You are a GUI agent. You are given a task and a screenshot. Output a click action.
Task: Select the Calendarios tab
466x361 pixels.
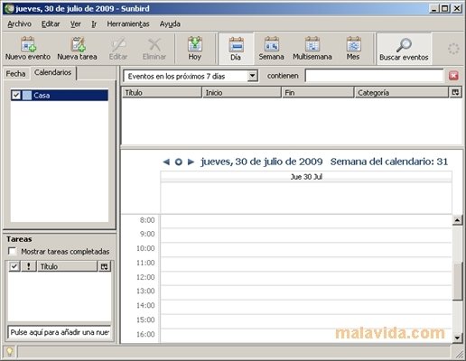(53, 72)
